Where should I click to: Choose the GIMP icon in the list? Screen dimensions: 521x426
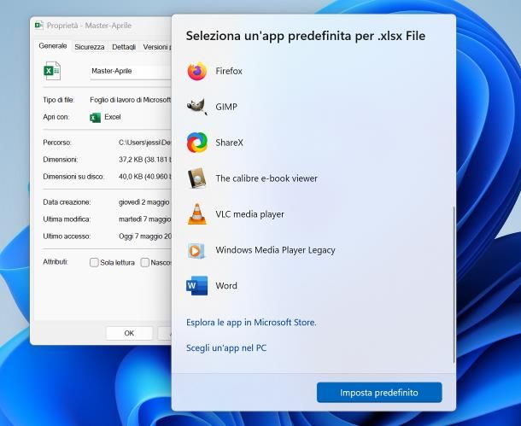[x=197, y=107]
